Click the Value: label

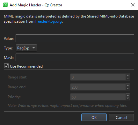pos(9,39)
